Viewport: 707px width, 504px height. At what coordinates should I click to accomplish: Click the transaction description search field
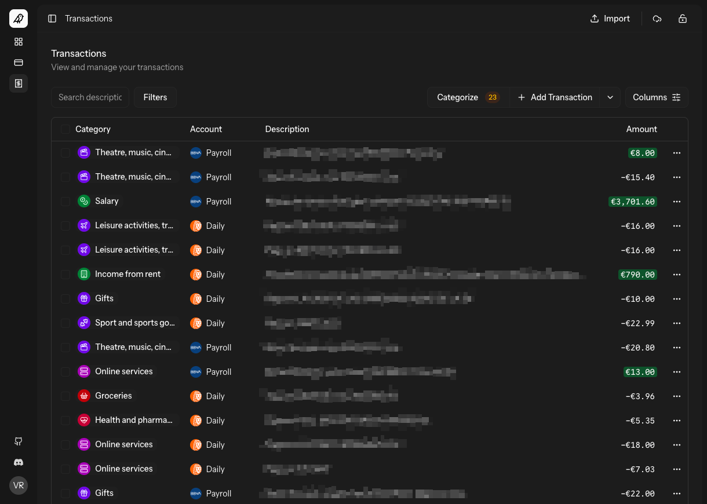pyautogui.click(x=90, y=97)
